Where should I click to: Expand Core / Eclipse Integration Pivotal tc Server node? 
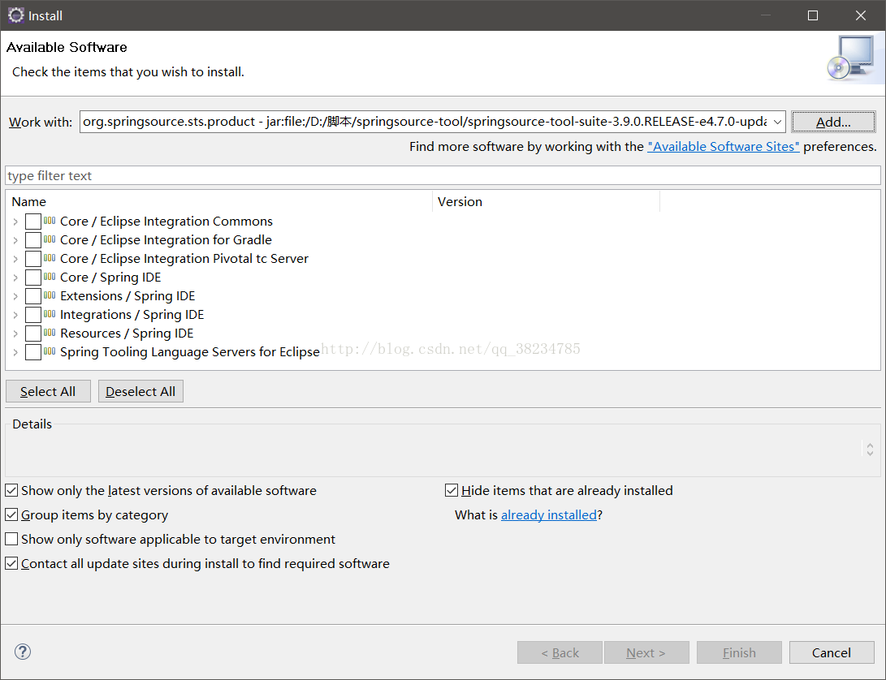pos(15,259)
